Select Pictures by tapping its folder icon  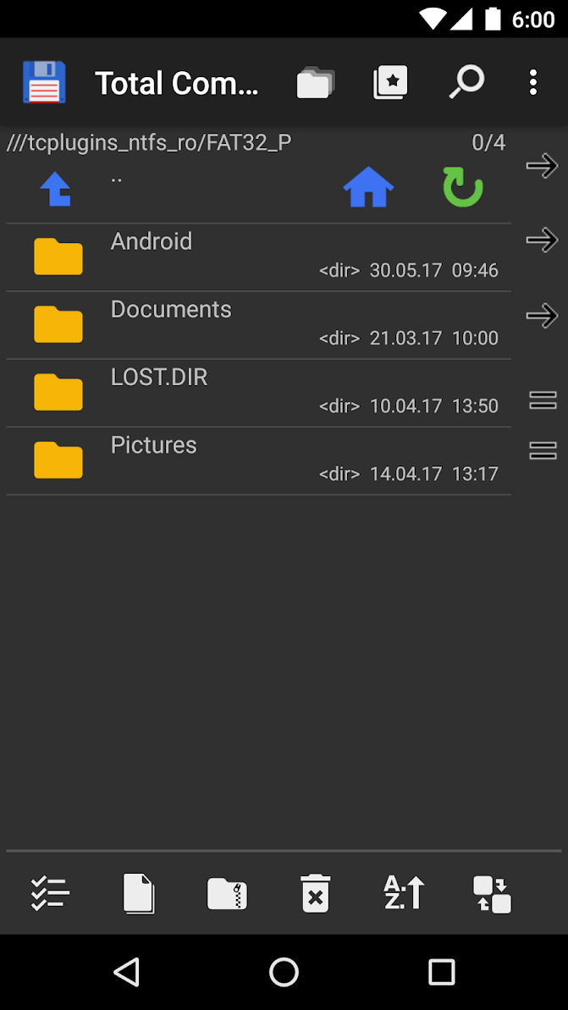click(58, 461)
